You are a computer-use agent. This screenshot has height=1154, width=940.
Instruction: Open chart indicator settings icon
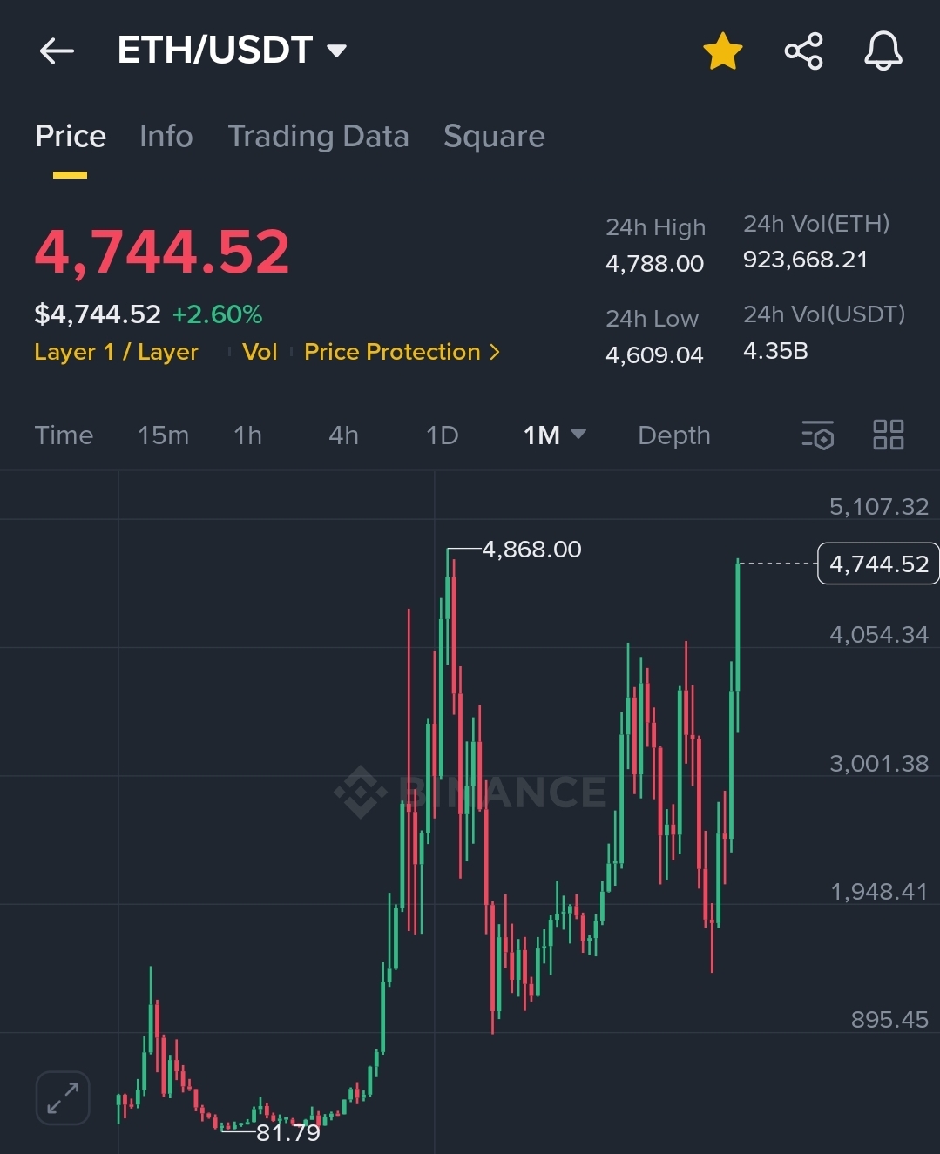click(817, 435)
